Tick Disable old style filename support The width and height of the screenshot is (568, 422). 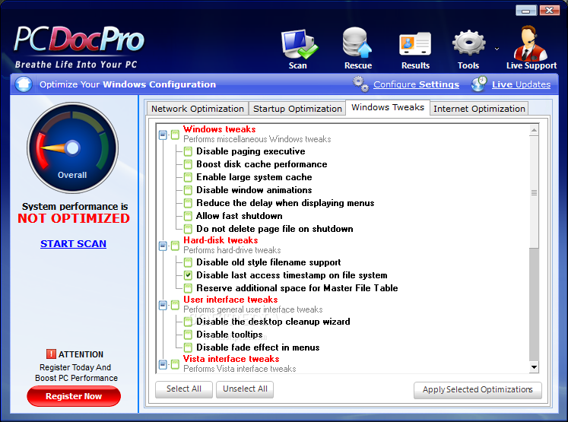tap(188, 262)
